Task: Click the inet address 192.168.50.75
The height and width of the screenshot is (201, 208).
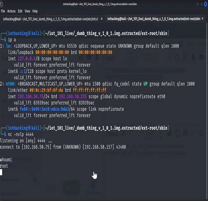Action: tap(31, 96)
